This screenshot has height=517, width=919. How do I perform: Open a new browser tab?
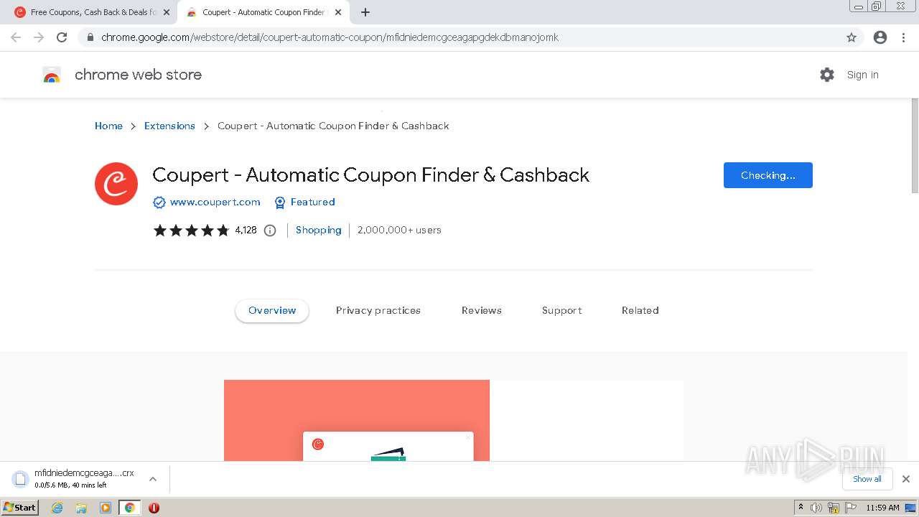click(x=365, y=12)
